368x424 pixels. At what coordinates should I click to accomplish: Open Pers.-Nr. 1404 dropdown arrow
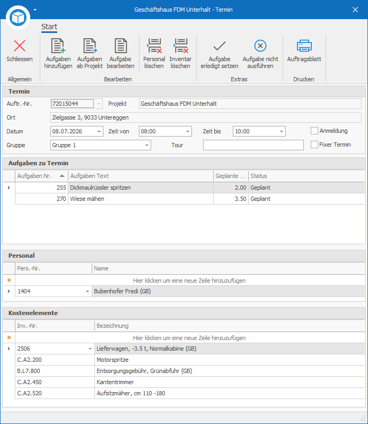(87, 291)
